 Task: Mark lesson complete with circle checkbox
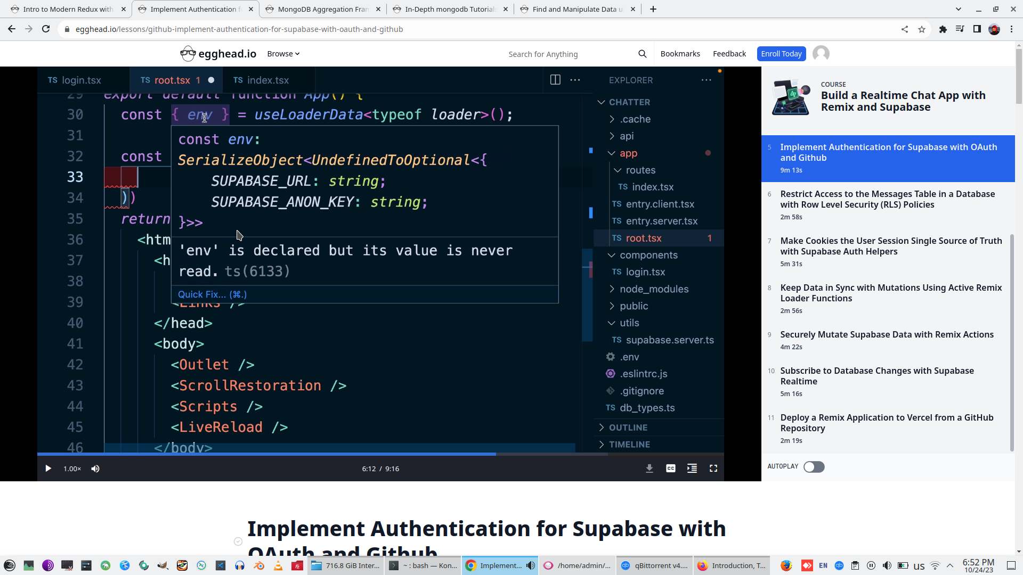238,541
